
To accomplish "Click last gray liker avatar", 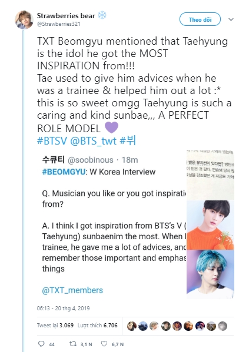I will (223, 326).
